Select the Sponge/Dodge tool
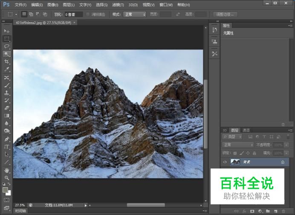295x215 pixels. tap(7, 131)
